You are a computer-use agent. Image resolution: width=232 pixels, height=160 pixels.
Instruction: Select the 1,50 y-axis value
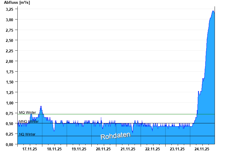[x=10, y=82]
